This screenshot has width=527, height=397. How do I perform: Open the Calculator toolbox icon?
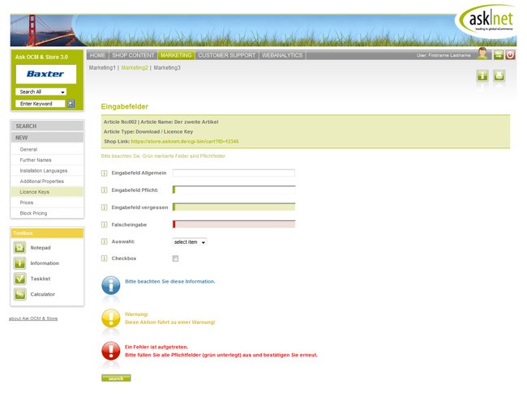[x=19, y=294]
